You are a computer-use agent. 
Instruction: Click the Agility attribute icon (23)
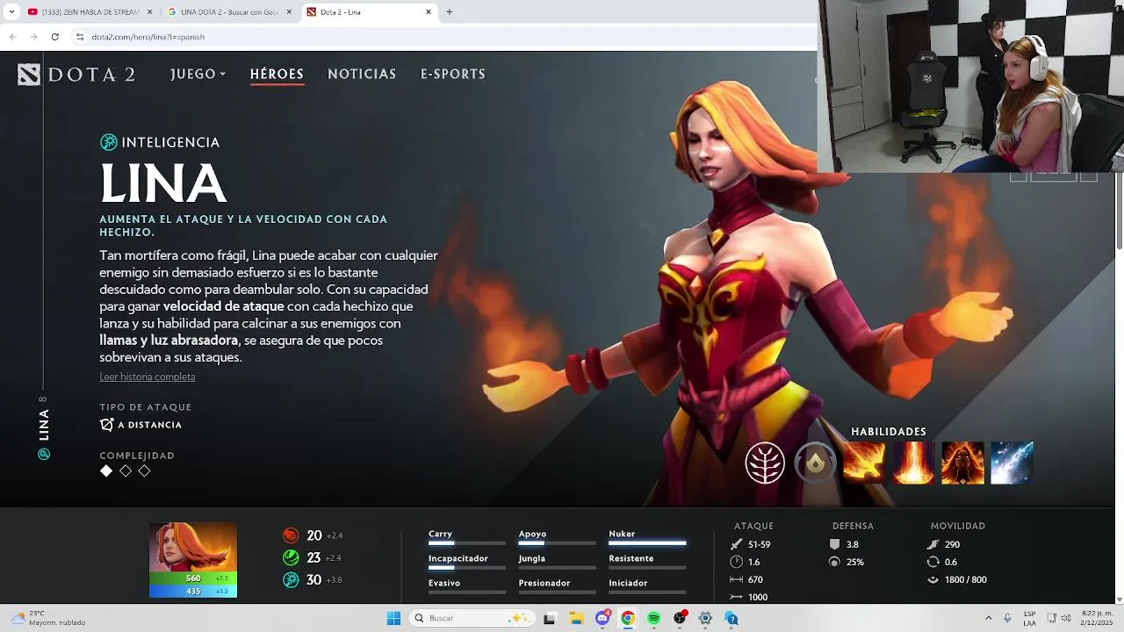291,557
